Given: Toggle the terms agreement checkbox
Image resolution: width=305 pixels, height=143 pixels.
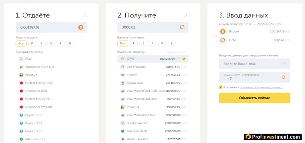Looking at the screenshot, I should pos(220,87).
